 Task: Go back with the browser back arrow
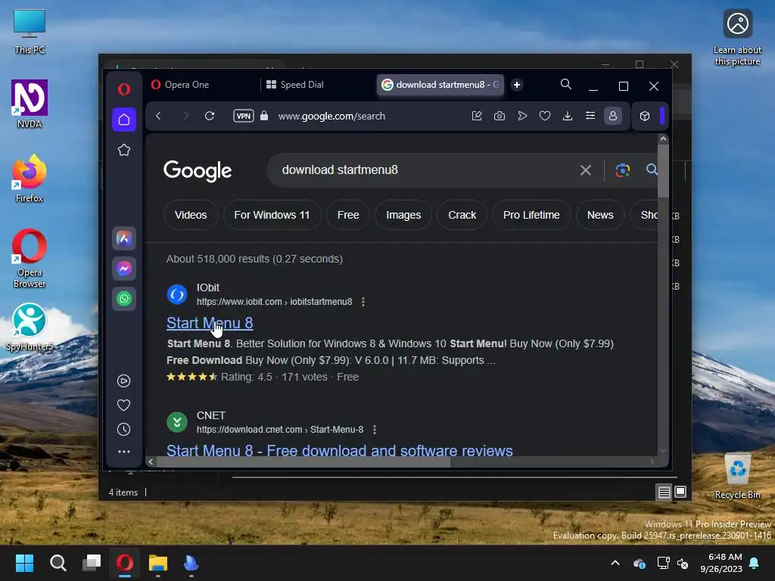(158, 116)
